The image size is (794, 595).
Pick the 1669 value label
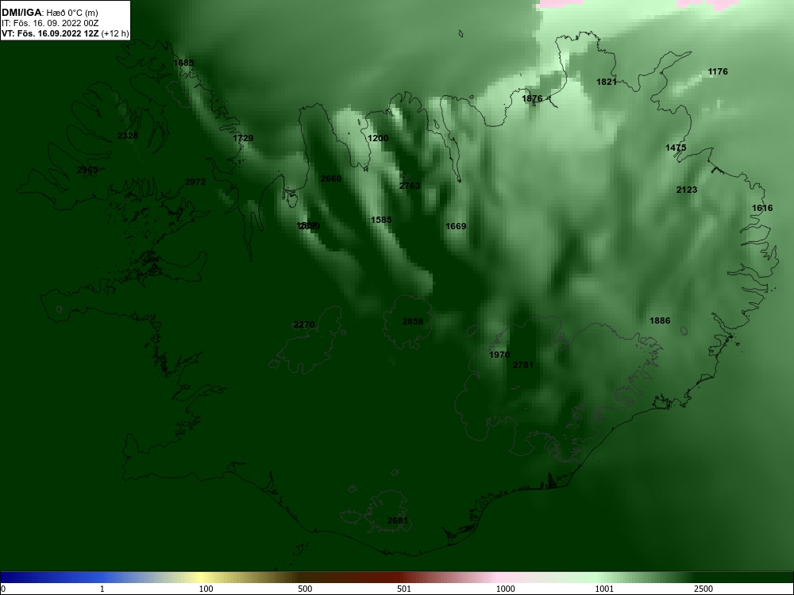[456, 226]
